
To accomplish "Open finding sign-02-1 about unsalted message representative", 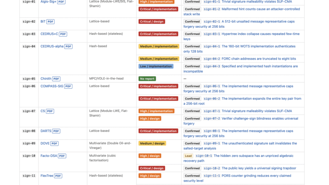I will pos(239,24).
